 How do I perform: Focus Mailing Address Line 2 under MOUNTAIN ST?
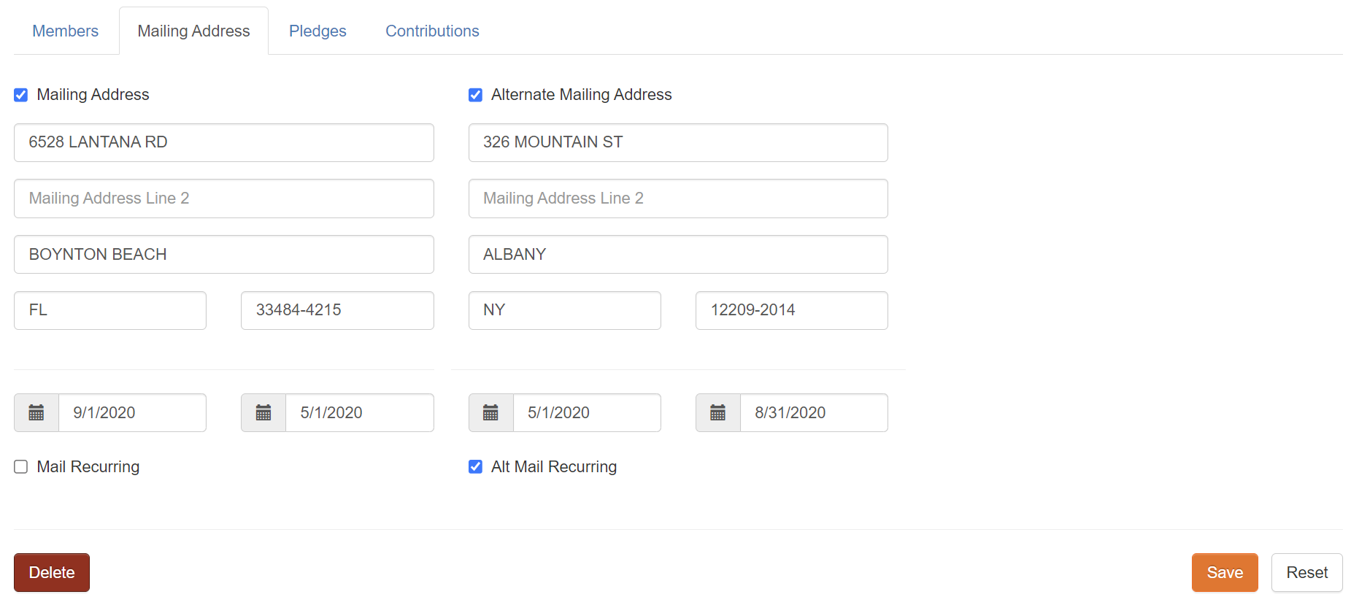pyautogui.click(x=678, y=199)
